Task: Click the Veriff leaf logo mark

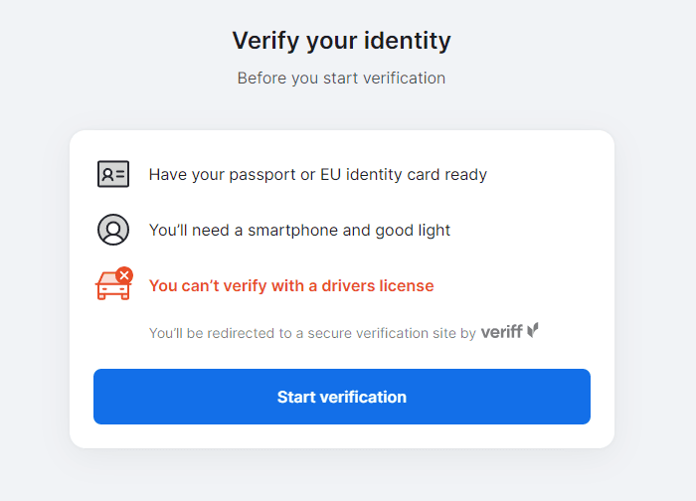Action: [x=533, y=331]
